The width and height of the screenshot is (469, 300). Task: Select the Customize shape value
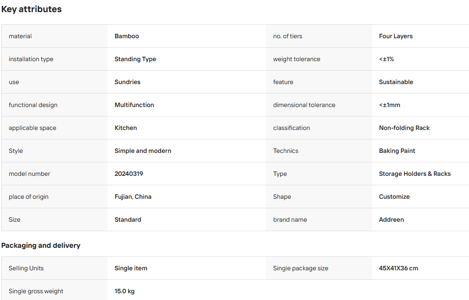394,197
